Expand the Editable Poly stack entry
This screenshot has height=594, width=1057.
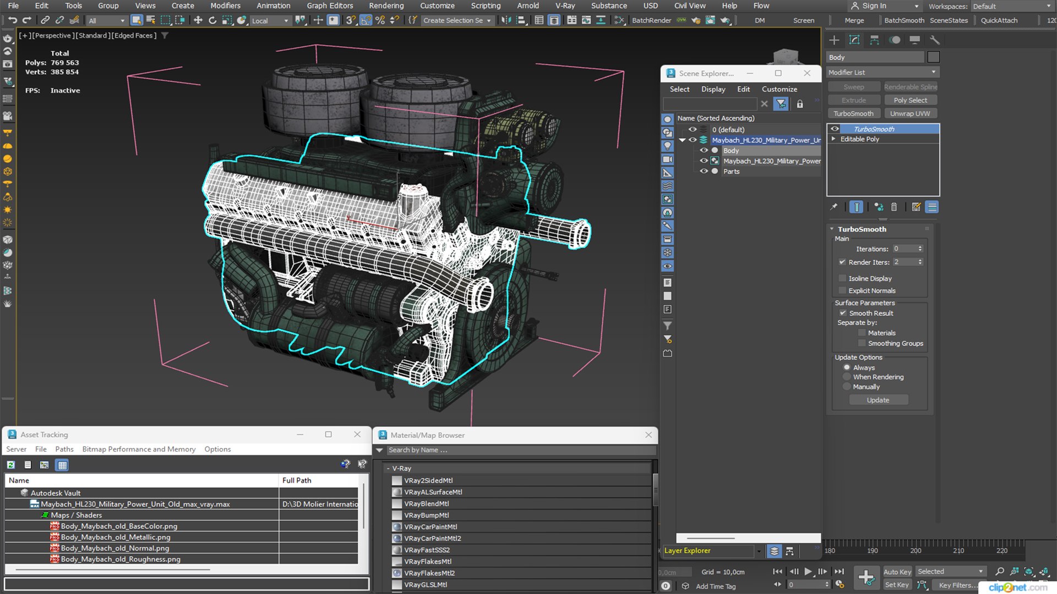[833, 139]
